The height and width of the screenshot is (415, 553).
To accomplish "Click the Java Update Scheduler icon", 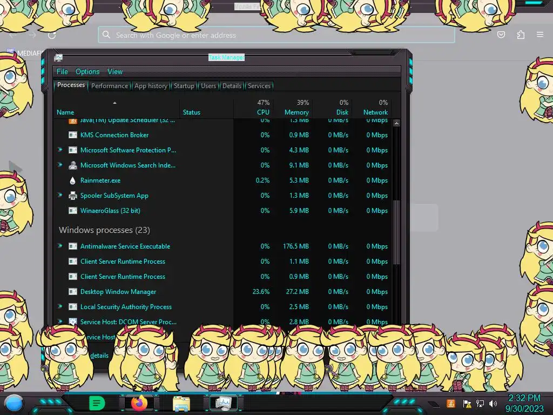I will 73,121.
